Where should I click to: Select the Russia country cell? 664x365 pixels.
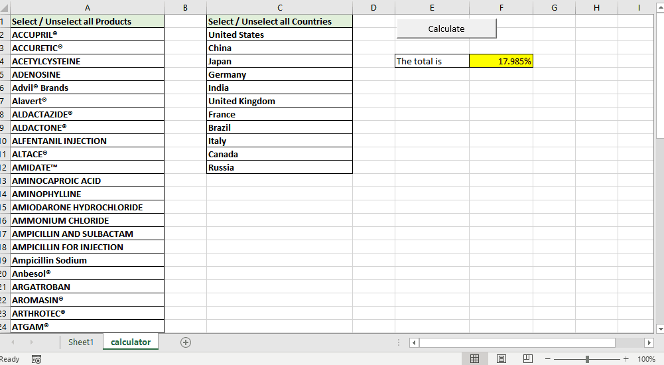[x=279, y=167]
